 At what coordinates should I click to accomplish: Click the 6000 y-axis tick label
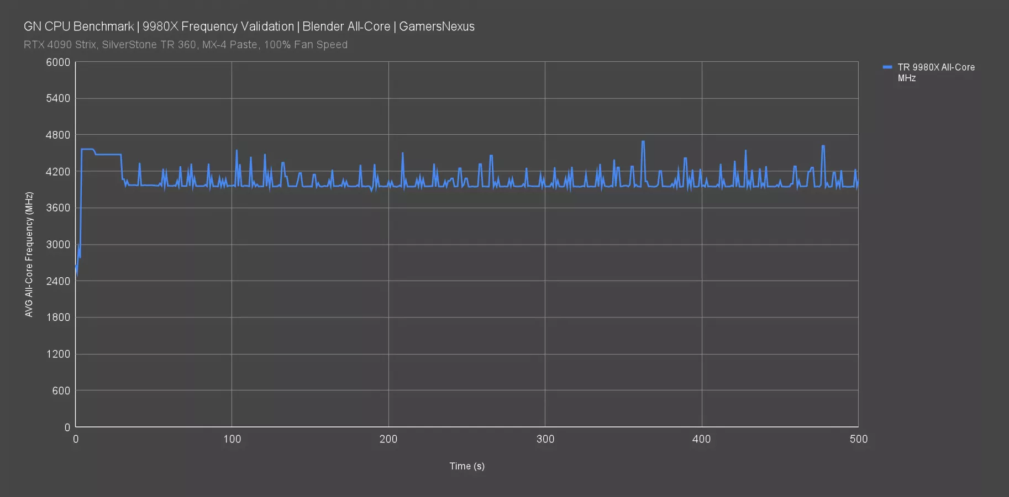(58, 62)
